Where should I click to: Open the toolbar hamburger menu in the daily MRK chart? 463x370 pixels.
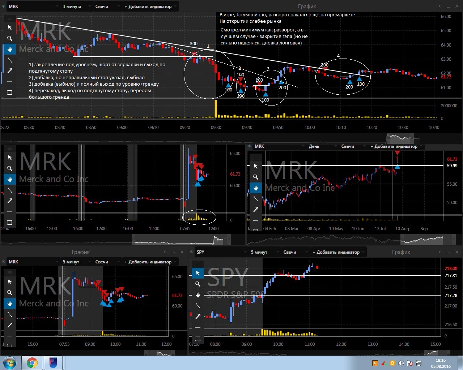(x=256, y=157)
